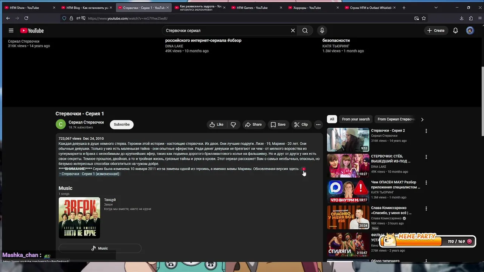Toggle picture-in-picture in the address bar
484x272 pixels.
(416, 18)
